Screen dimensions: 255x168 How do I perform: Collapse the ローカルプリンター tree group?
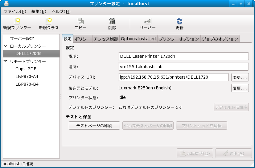5,46
